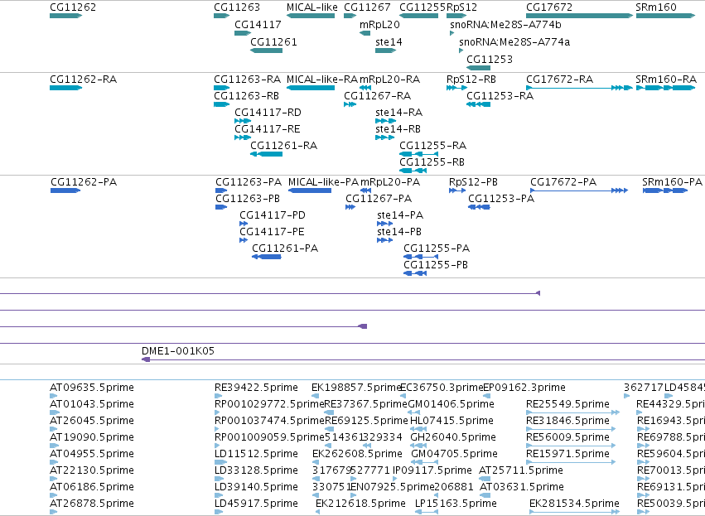Click the EP09162.3prime label

pyautogui.click(x=524, y=388)
